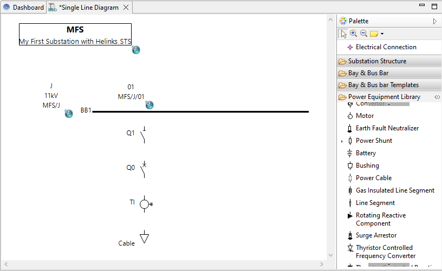Select the yellow sticky note tool
The width and height of the screenshot is (442, 271).
pyautogui.click(x=374, y=34)
